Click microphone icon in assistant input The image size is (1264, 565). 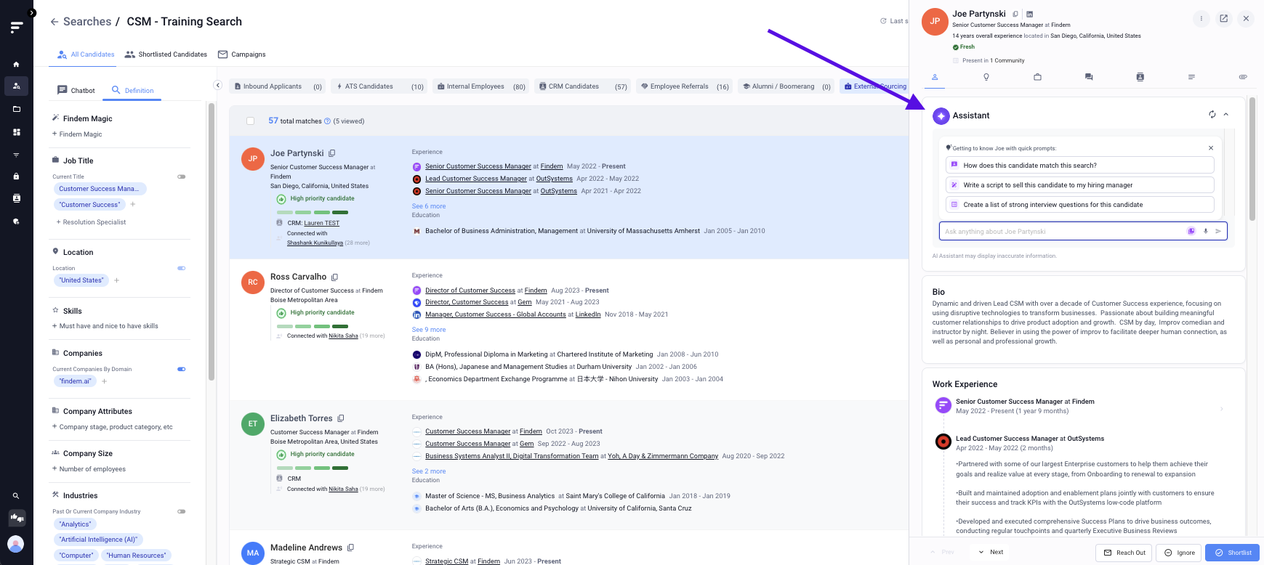coord(1205,232)
